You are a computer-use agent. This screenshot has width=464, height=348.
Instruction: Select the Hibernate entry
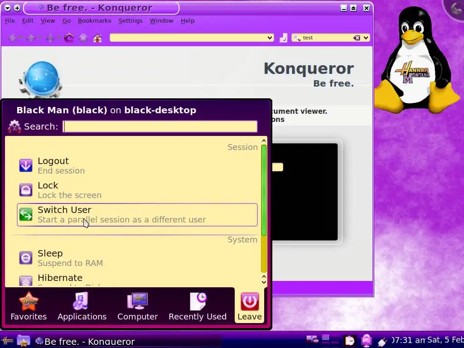[x=137, y=280]
